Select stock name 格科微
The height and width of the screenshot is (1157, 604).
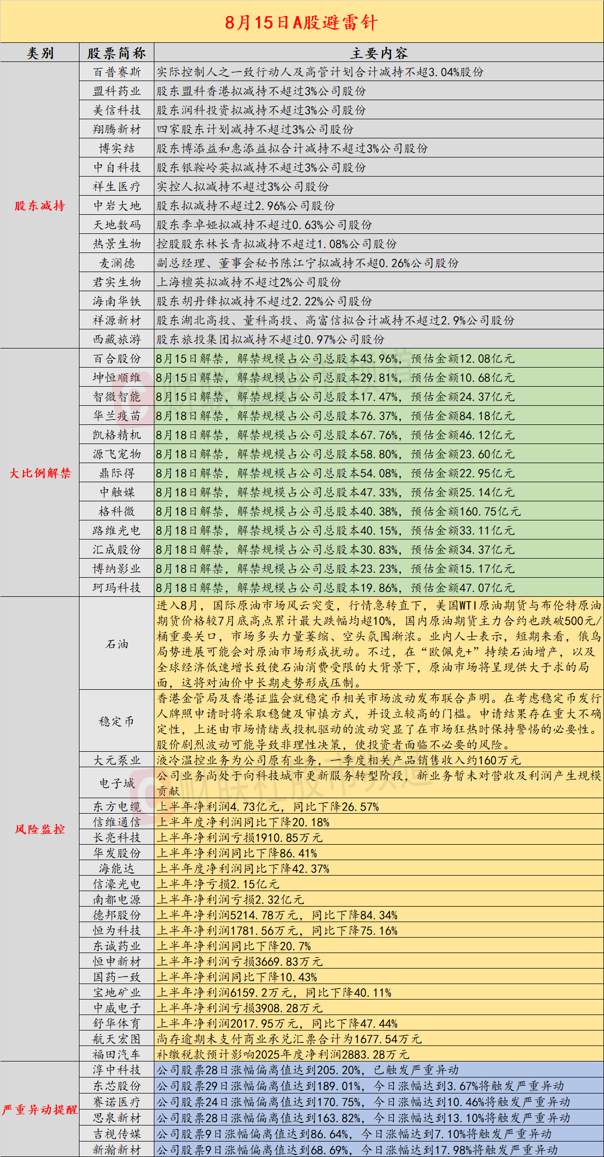pos(117,511)
